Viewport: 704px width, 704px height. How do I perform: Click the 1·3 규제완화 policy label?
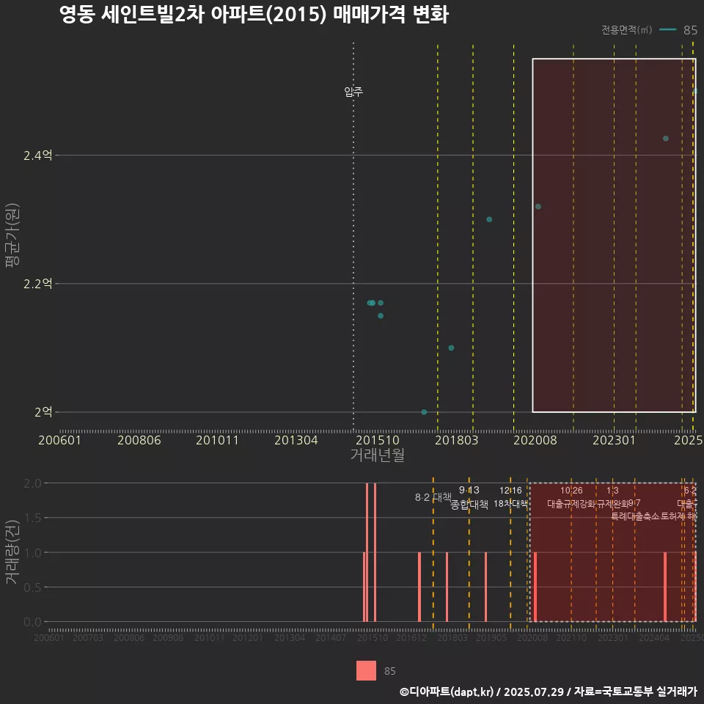point(612,497)
